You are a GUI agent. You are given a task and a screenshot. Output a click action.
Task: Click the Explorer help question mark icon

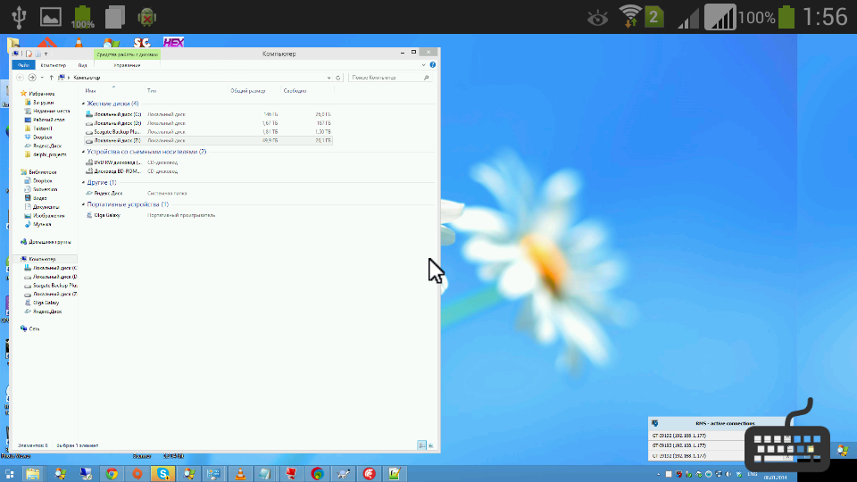point(434,65)
